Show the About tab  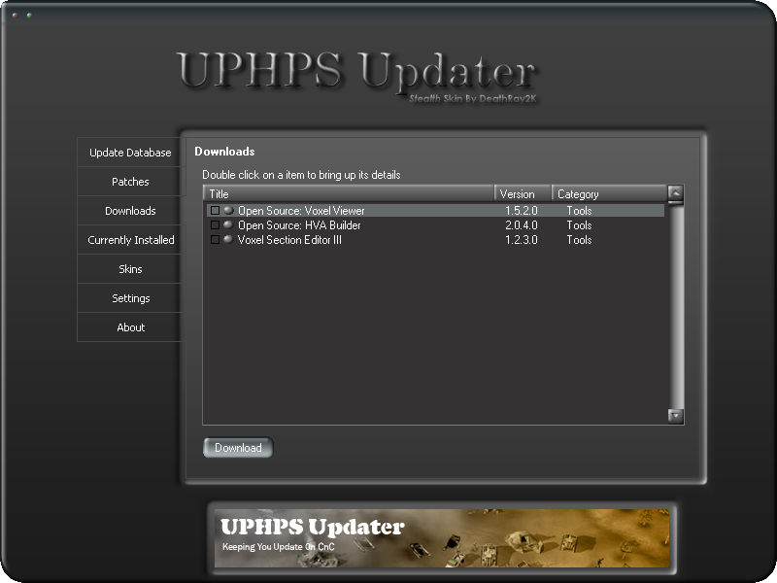130,327
